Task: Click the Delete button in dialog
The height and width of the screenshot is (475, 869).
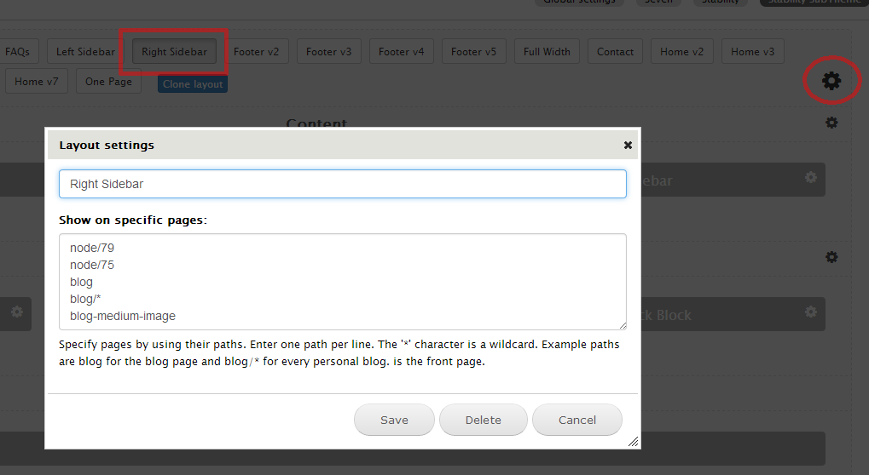Action: pos(483,420)
